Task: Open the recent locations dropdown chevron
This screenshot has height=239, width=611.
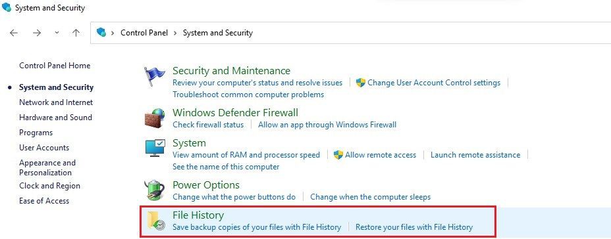Action: [57, 33]
